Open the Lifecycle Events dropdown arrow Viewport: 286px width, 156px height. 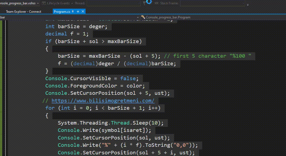(x=72, y=3)
